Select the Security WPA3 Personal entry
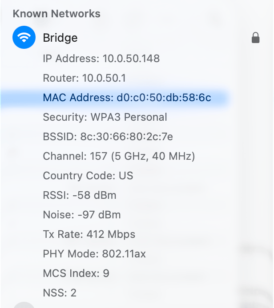This screenshot has height=308, width=274. point(105,117)
